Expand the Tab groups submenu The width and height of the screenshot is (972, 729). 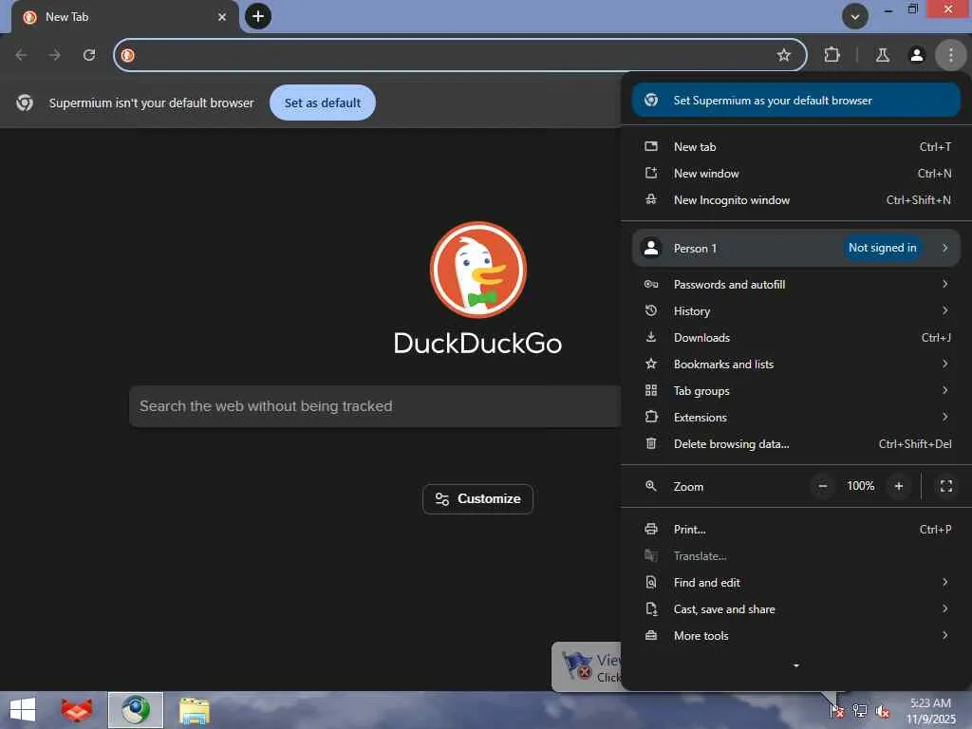pyautogui.click(x=796, y=391)
